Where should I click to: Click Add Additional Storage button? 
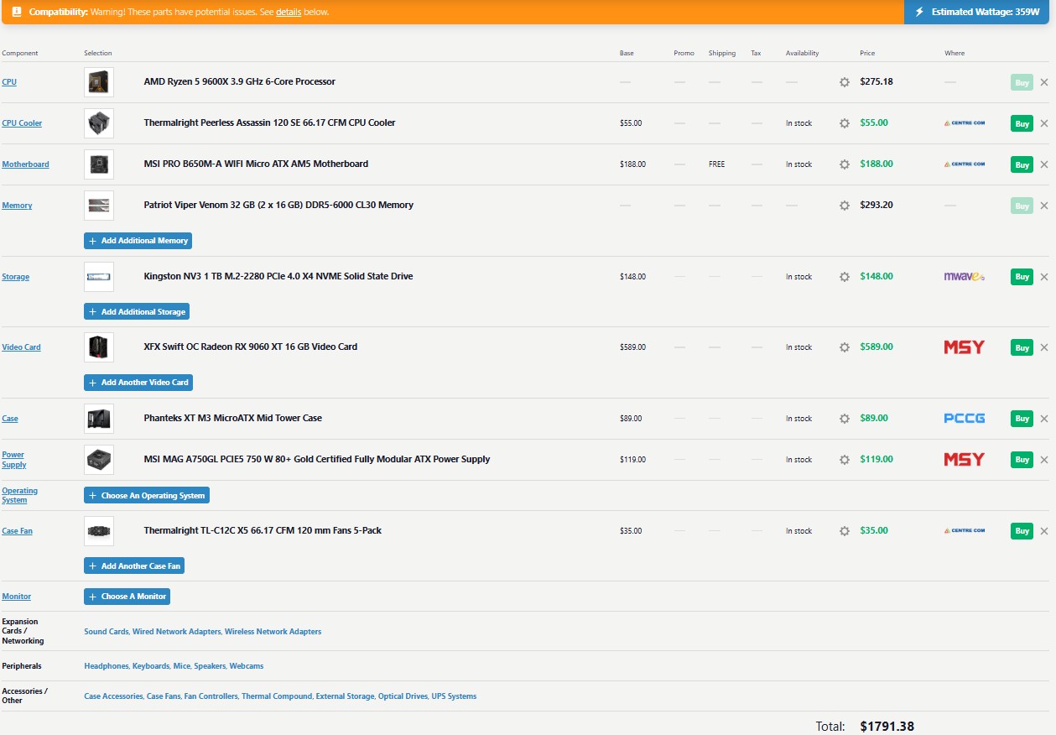click(137, 312)
